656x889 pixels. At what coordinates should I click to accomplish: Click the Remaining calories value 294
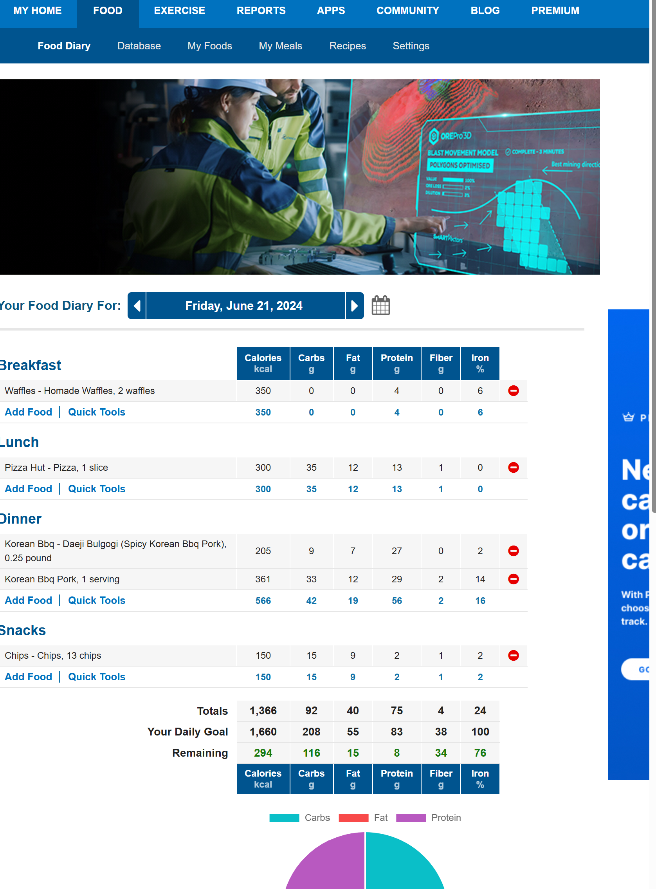(x=263, y=752)
